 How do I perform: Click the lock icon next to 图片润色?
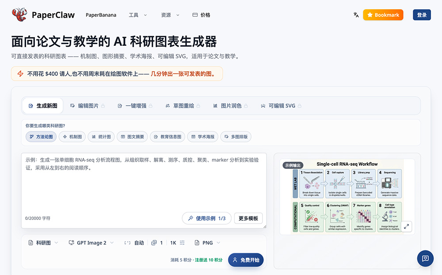pos(246,106)
